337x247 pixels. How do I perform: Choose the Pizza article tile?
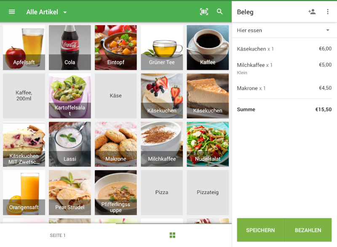click(162, 192)
